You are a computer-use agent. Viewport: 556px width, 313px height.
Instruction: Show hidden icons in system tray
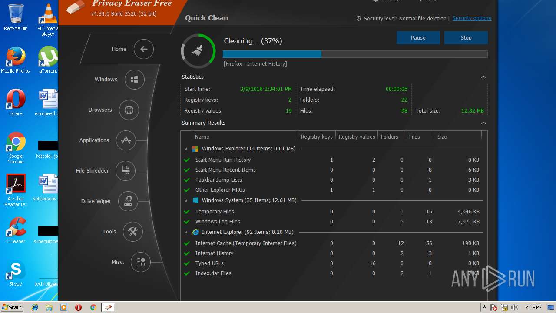(484, 307)
